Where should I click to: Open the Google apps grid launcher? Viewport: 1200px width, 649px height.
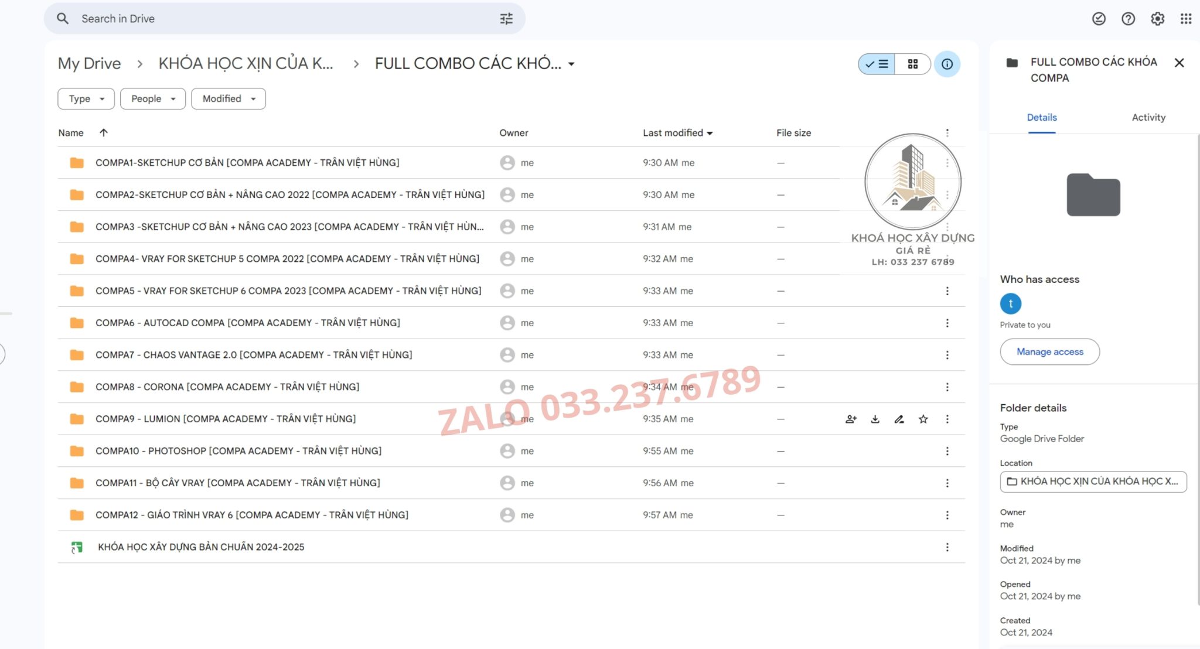coord(1185,18)
